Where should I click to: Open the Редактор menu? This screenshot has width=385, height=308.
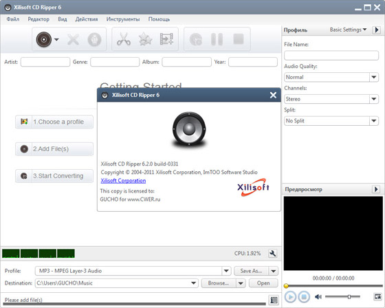pos(38,19)
